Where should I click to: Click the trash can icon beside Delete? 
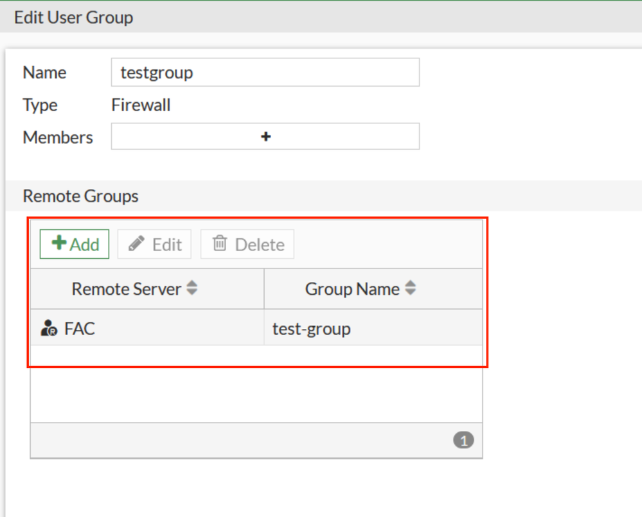click(220, 244)
